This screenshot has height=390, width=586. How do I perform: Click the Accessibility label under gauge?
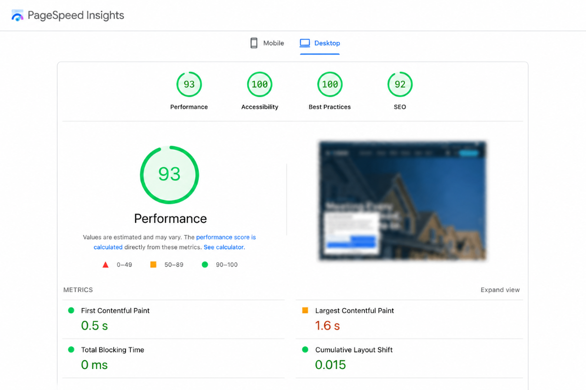tap(260, 107)
